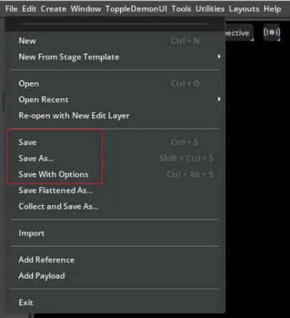Choose Add Payload

114,276
